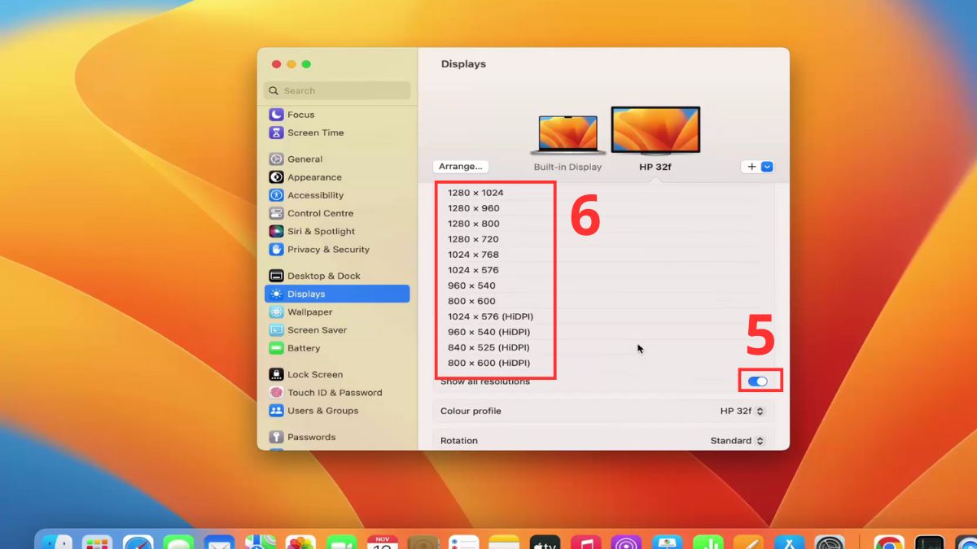Image resolution: width=977 pixels, height=549 pixels.
Task: Select the Accessibility icon in sidebar
Action: 276,195
